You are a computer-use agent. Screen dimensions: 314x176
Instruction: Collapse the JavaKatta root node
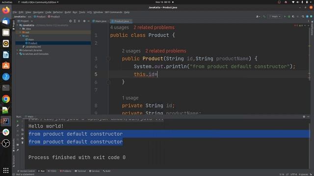pyautogui.click(x=18, y=25)
